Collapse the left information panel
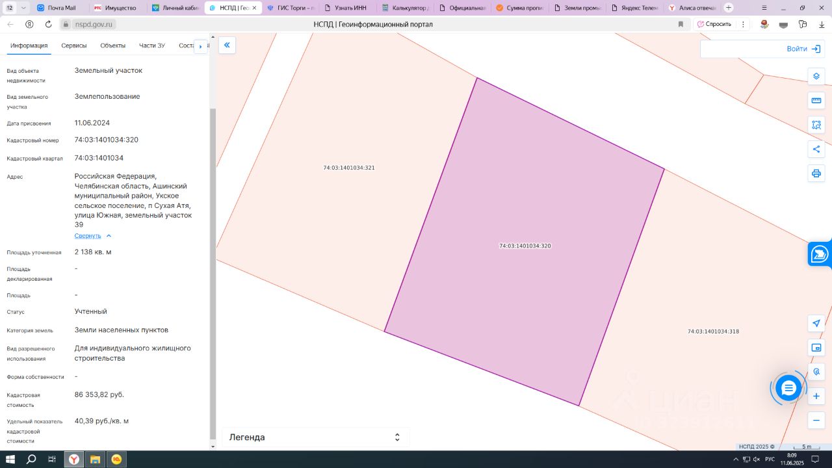The height and width of the screenshot is (468, 832). click(227, 45)
